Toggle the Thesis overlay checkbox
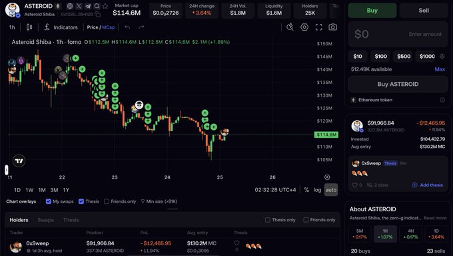The image size is (453, 256). tap(81, 201)
